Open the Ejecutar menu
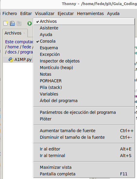Viewport: 137px width, 179px height. (65, 14)
